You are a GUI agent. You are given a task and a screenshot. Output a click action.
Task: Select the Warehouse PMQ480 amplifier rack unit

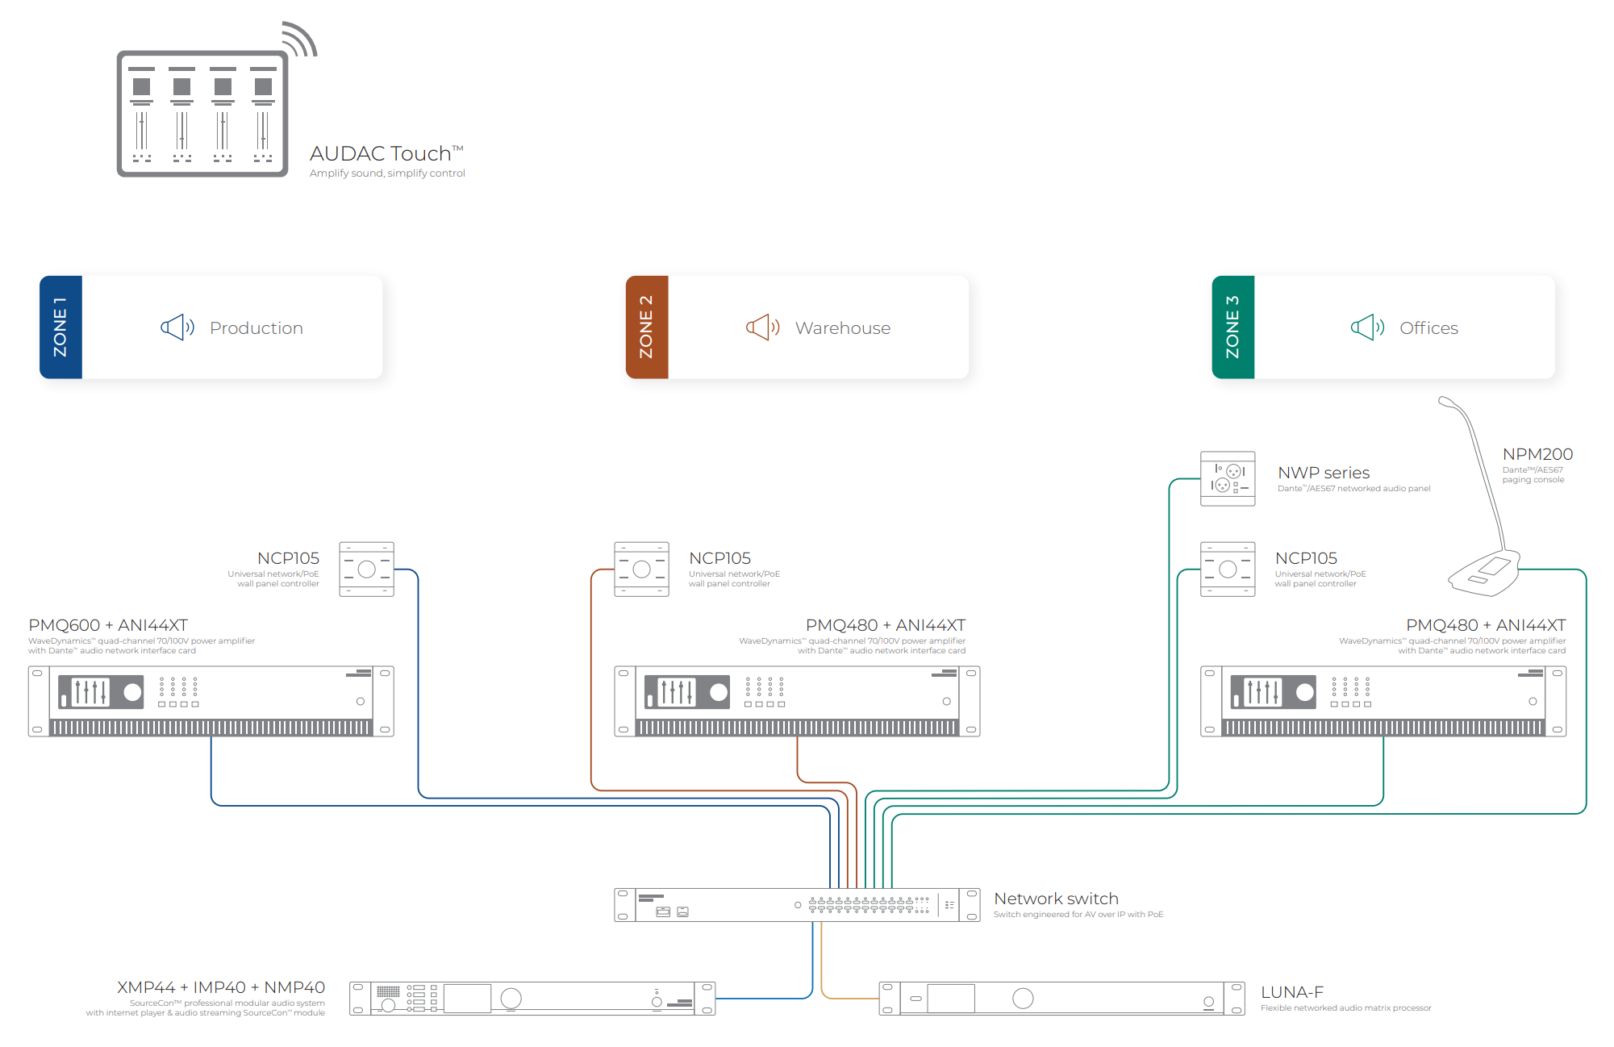pos(797,701)
